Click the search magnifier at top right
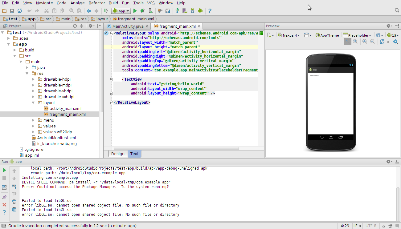This screenshot has width=401, height=229. (397, 10)
